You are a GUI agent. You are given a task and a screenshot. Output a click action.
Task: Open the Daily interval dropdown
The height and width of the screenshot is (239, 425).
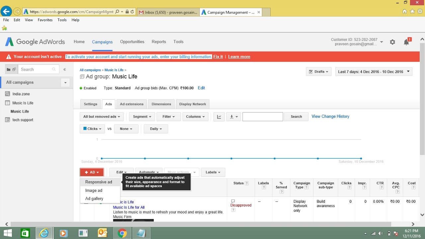tap(156, 129)
